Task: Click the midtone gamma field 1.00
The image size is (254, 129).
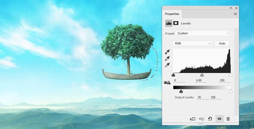Action: (201, 80)
